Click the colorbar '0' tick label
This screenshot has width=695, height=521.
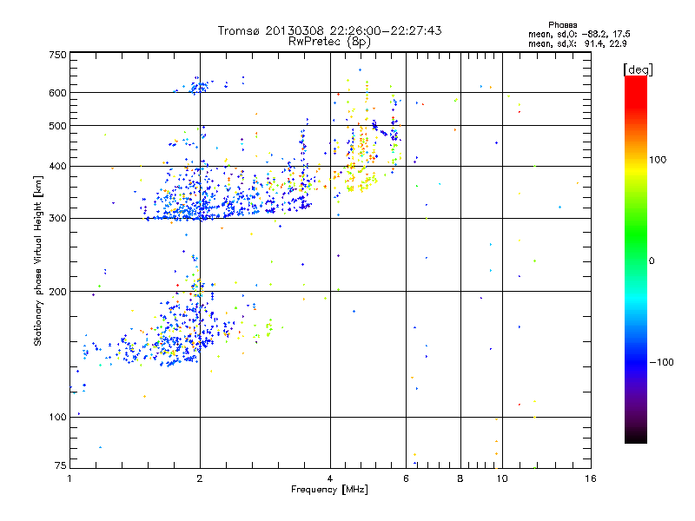[652, 261]
